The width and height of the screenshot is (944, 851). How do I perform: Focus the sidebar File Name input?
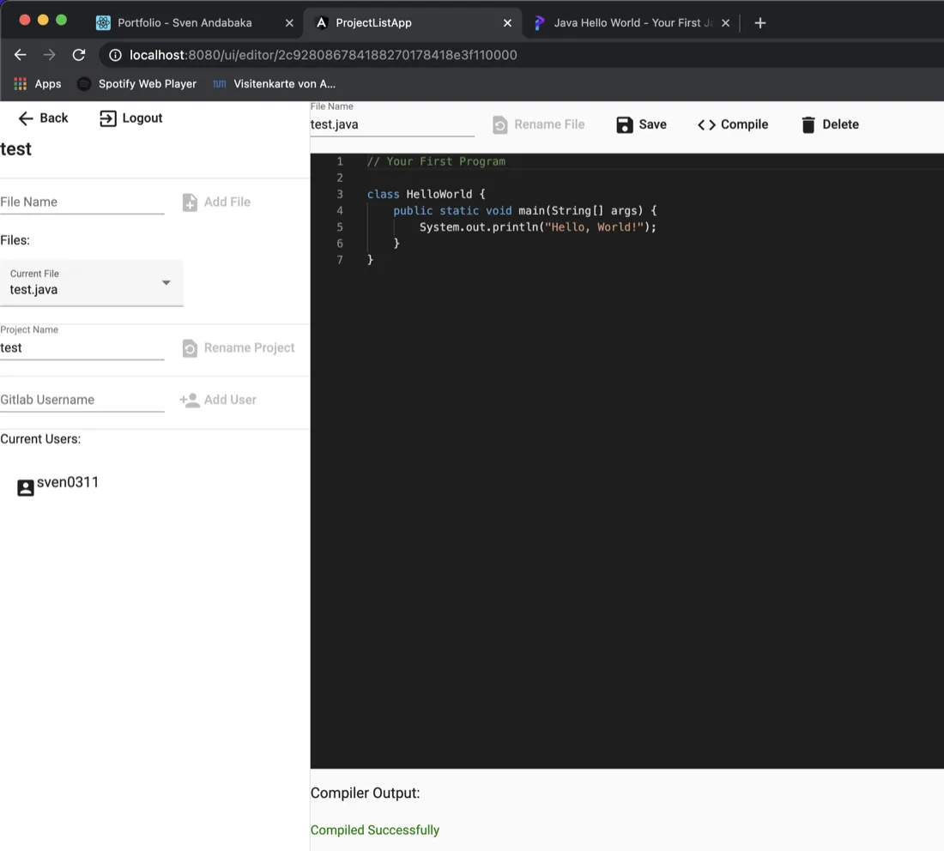point(82,202)
